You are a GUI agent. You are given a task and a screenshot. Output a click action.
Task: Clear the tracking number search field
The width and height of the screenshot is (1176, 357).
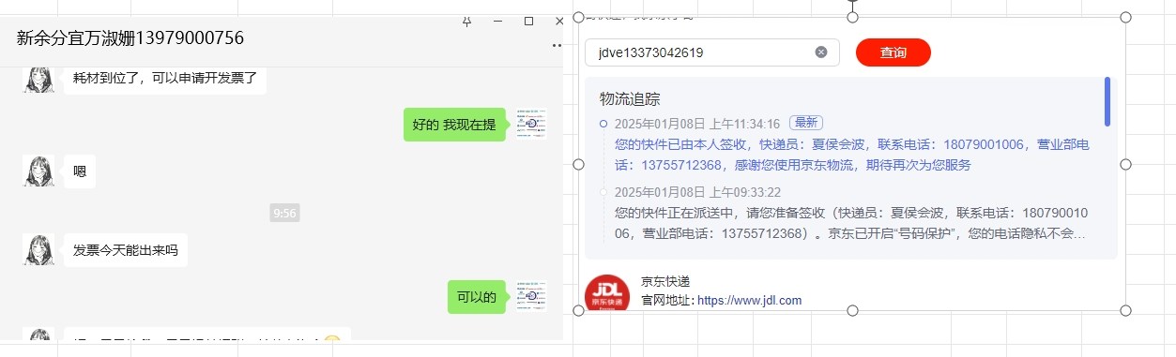pyautogui.click(x=821, y=52)
